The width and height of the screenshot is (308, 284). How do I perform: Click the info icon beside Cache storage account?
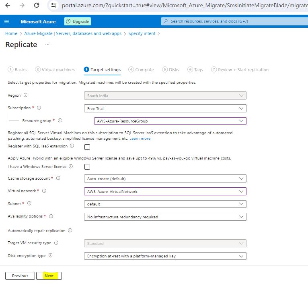(58, 178)
